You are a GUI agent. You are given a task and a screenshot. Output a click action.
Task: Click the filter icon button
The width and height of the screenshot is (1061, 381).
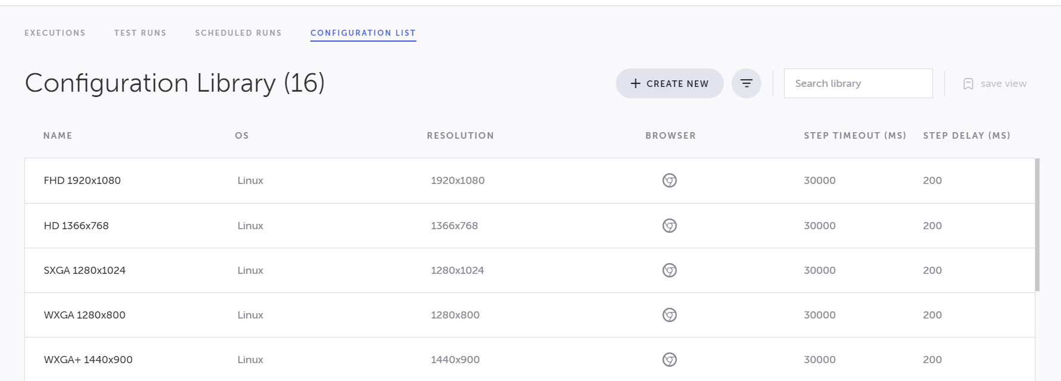tap(746, 83)
